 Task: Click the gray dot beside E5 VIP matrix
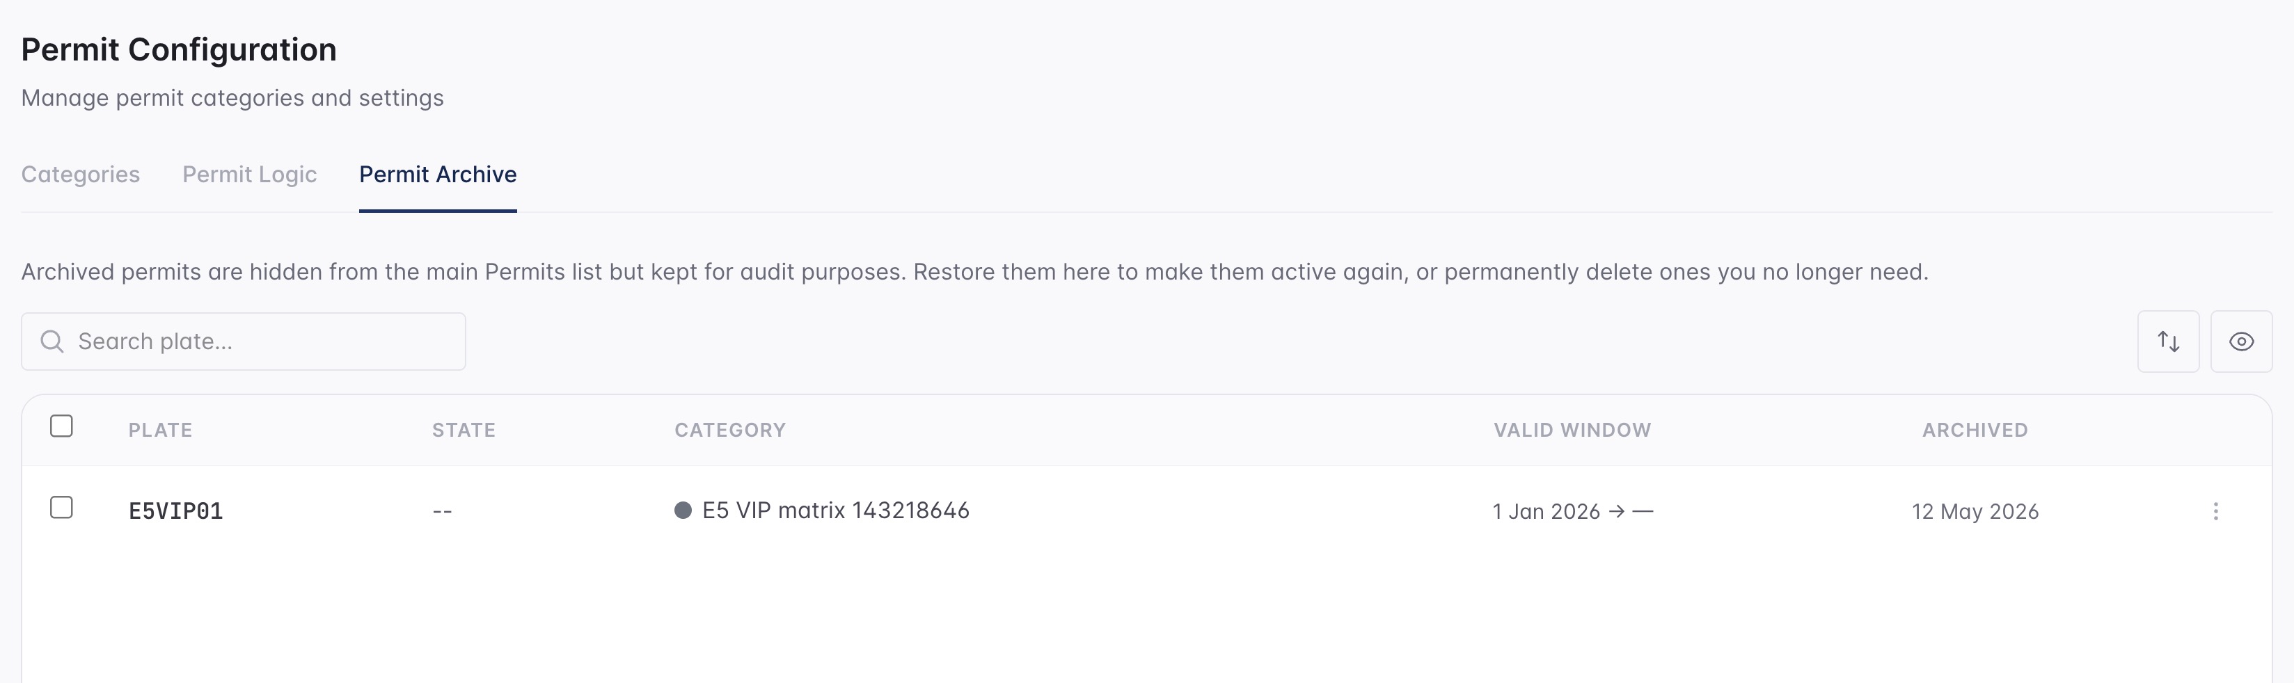click(x=683, y=511)
